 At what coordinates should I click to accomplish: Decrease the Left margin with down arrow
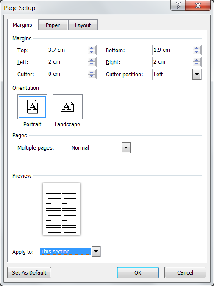click(x=92, y=64)
